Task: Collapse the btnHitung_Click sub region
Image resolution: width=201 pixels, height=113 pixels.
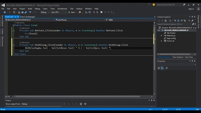Action: click(x=14, y=45)
